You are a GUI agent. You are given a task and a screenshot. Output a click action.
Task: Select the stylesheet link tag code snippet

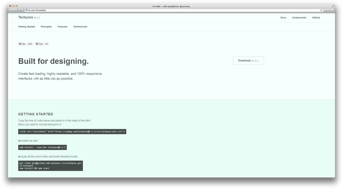point(72,132)
